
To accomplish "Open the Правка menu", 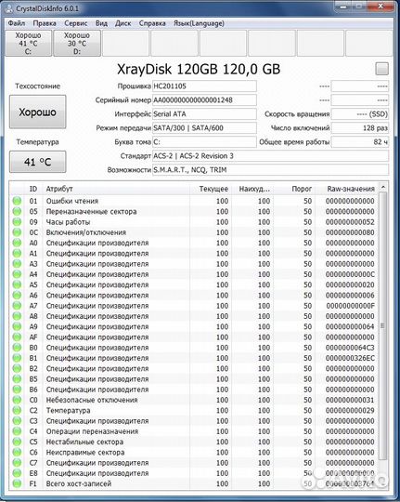I will pos(45,23).
